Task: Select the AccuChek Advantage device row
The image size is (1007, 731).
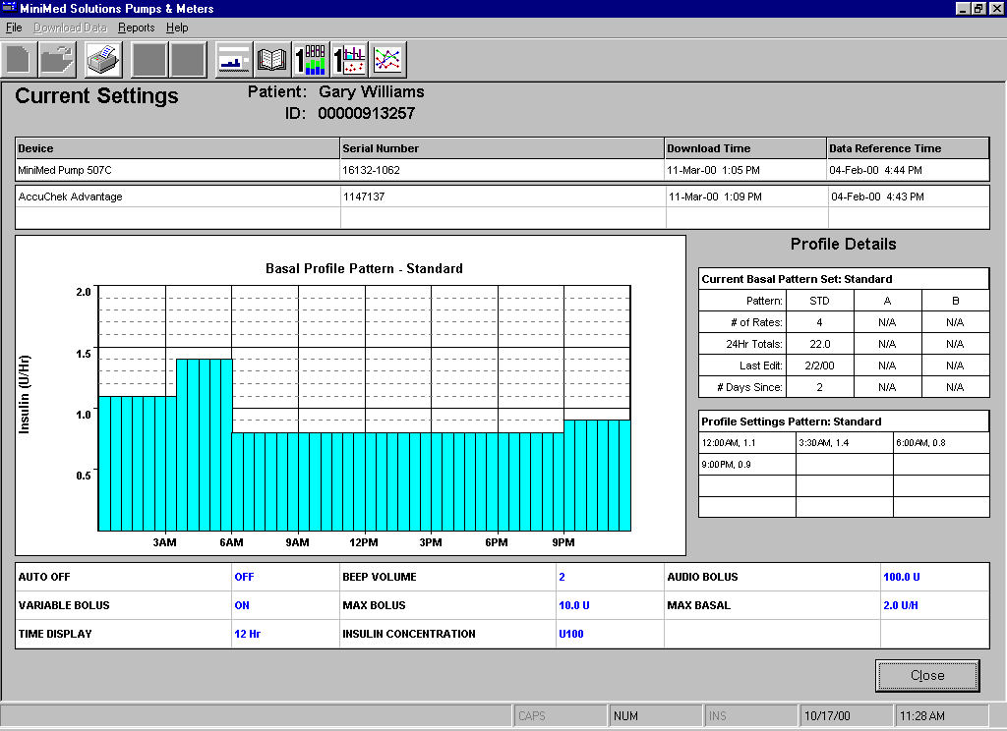Action: (503, 197)
